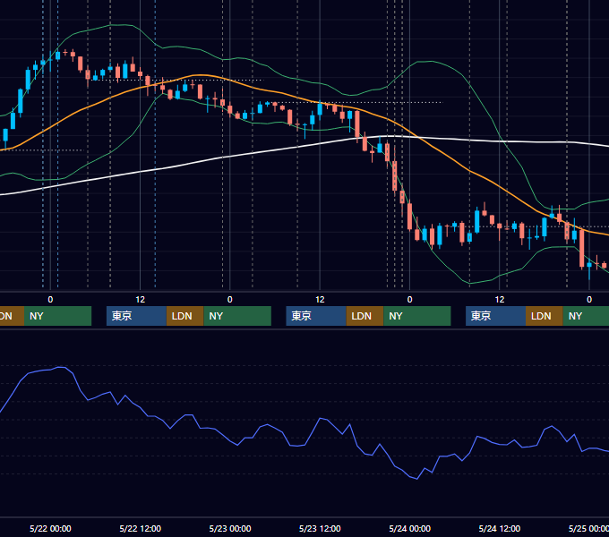Click the NY session block starting 5/22 evening

coord(237,316)
